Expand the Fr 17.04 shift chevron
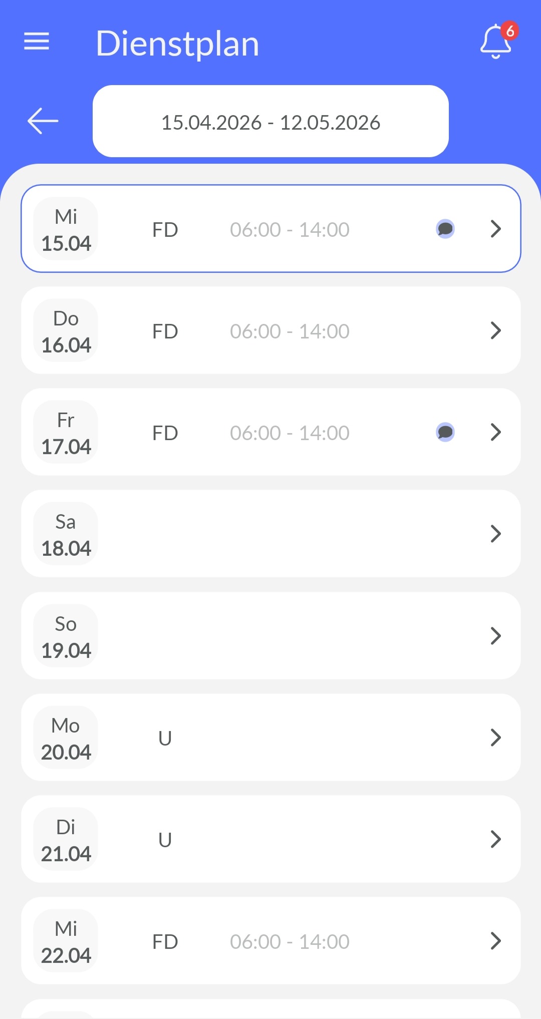 495,432
